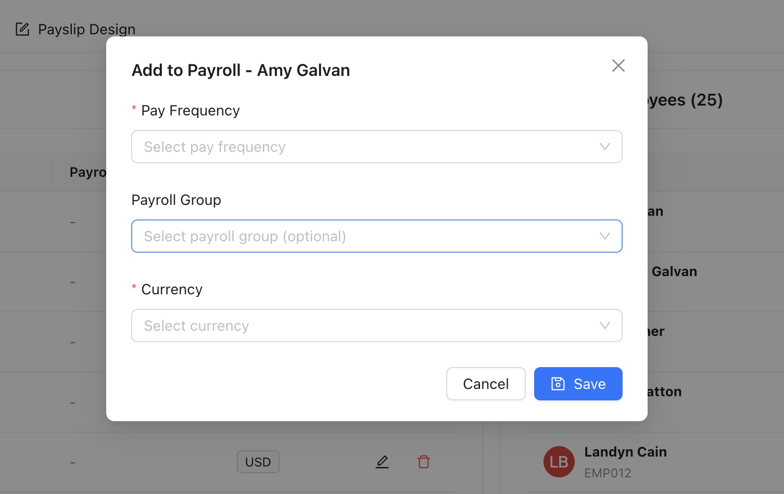
Task: Click the USD currency tag
Action: pyautogui.click(x=258, y=462)
